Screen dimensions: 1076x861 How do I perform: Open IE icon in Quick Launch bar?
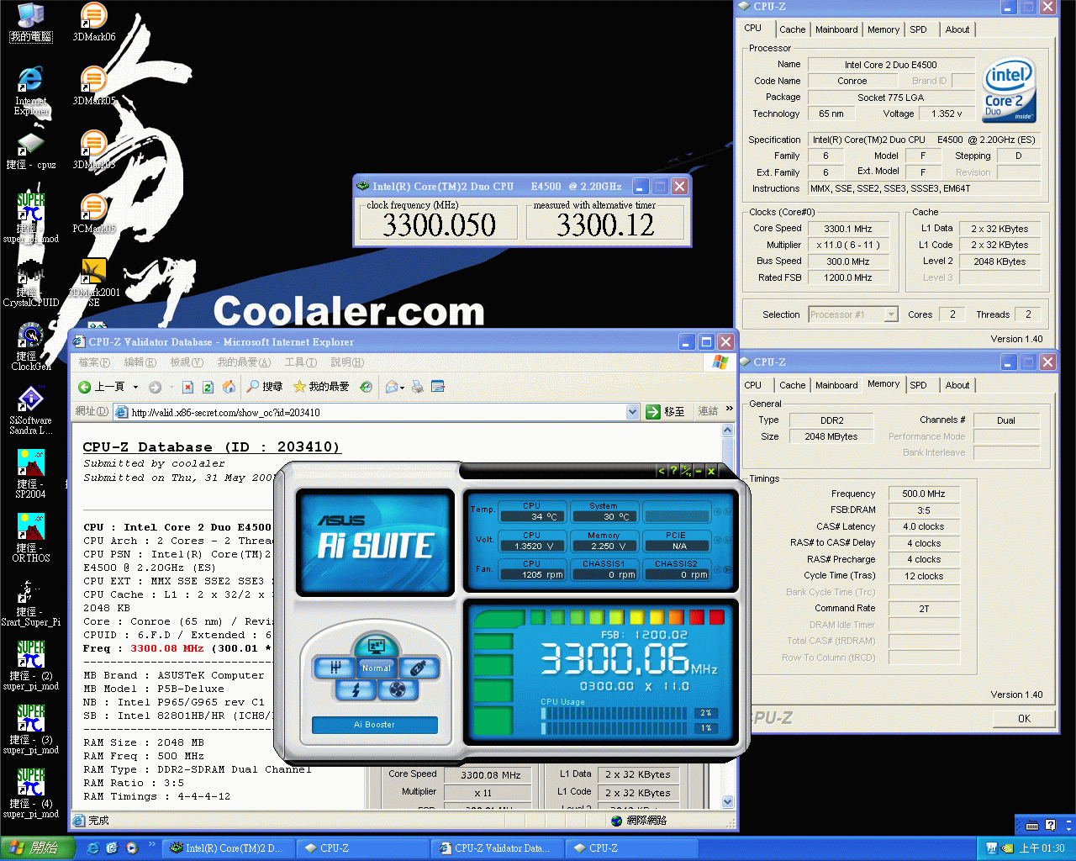coord(93,848)
